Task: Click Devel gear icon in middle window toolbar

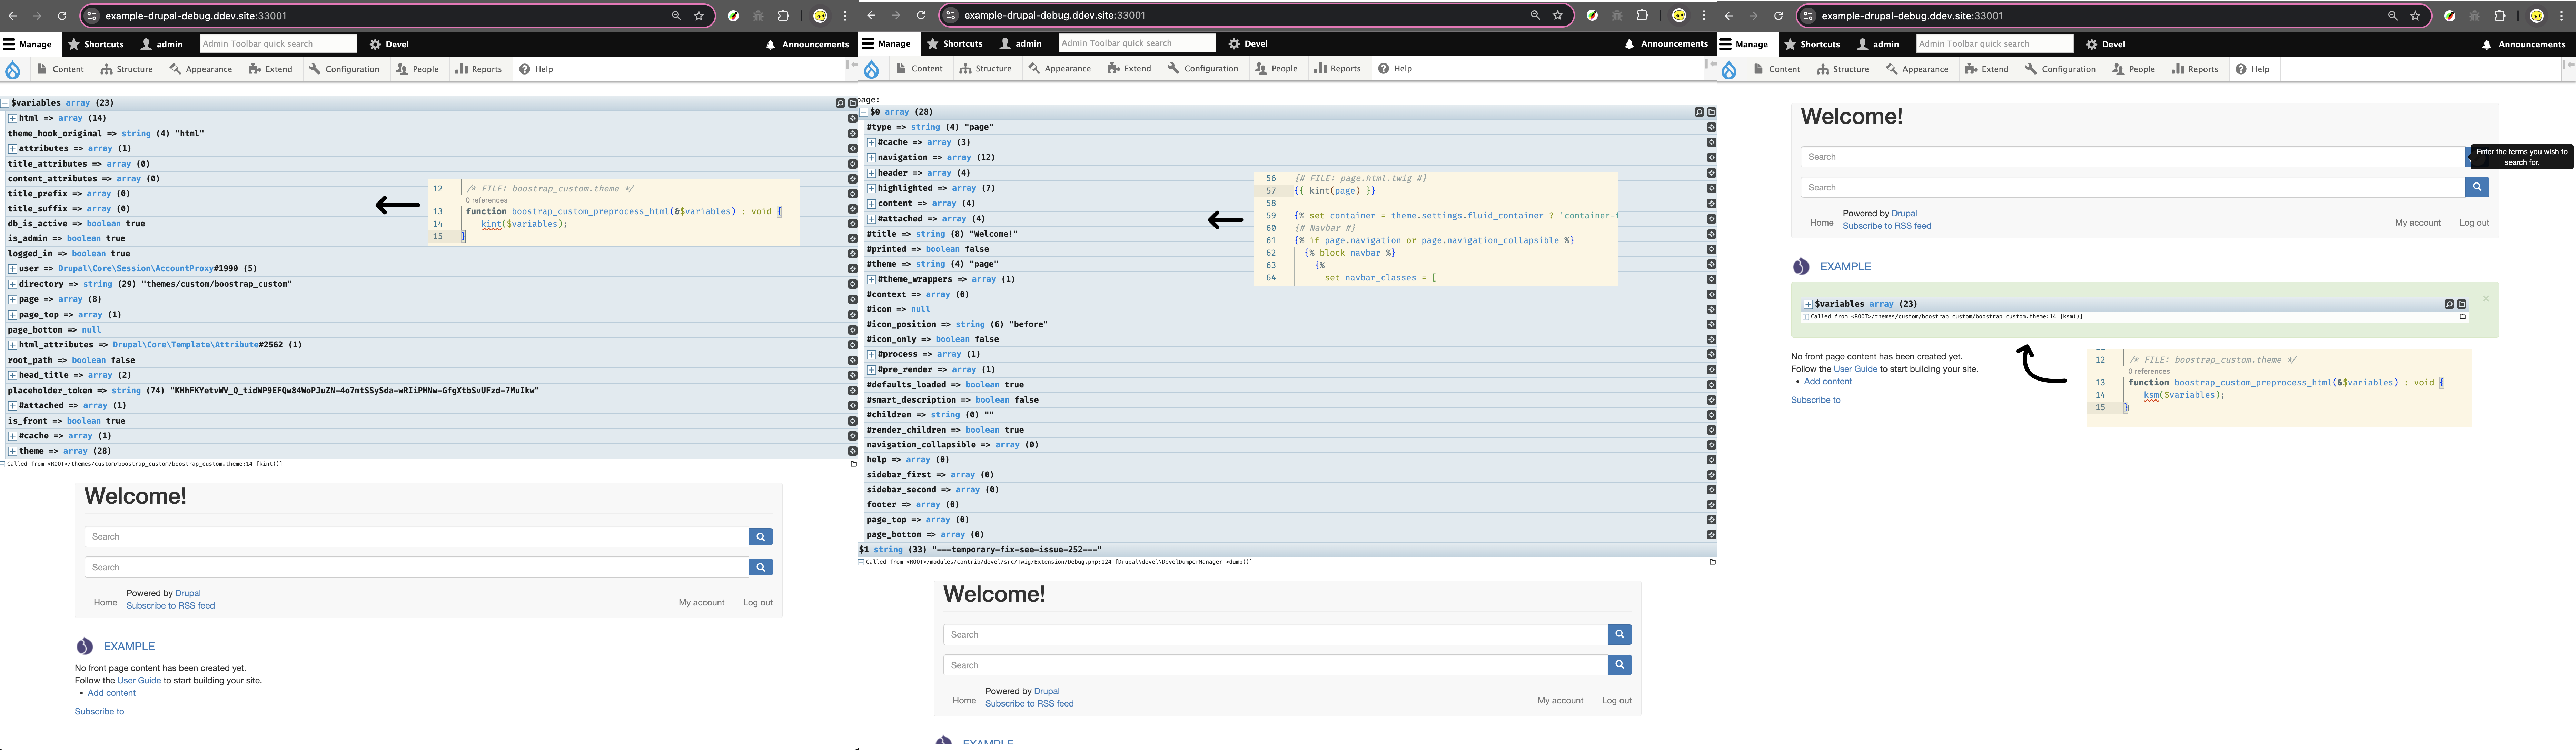Action: (1234, 44)
